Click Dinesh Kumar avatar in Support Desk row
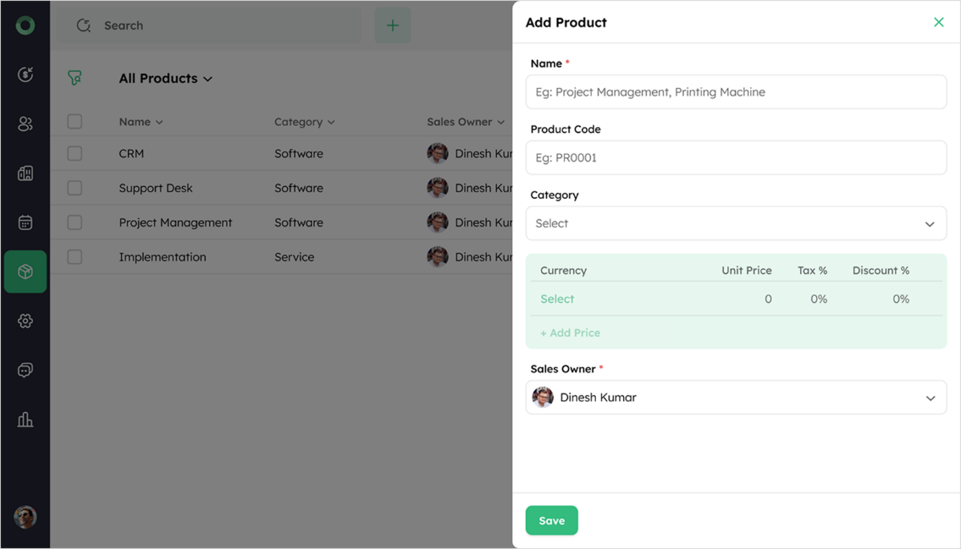Image resolution: width=961 pixels, height=549 pixels. pyautogui.click(x=438, y=188)
